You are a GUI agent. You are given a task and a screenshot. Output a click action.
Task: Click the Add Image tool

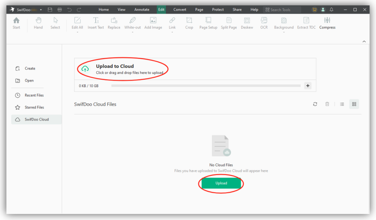153,23
